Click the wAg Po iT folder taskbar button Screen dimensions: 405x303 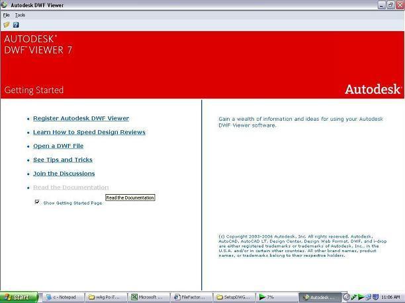[106, 297]
